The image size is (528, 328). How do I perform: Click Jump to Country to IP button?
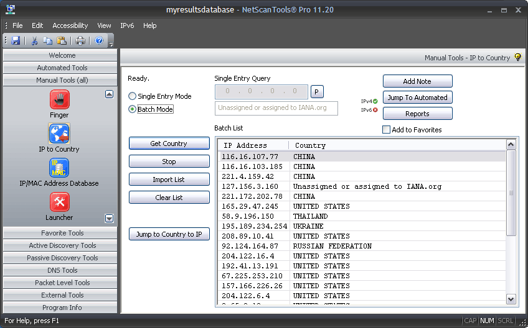[169, 234]
